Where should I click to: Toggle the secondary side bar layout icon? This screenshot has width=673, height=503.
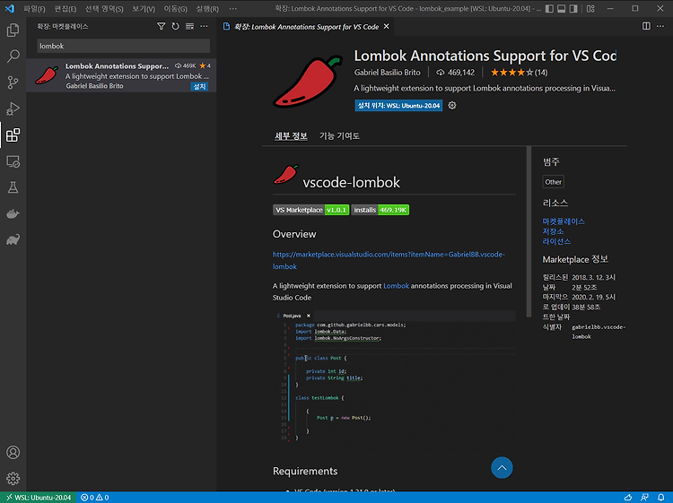[x=573, y=9]
